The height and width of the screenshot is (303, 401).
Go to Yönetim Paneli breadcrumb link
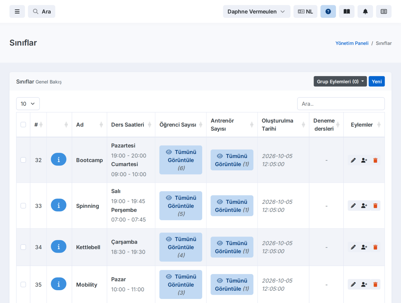coord(352,43)
